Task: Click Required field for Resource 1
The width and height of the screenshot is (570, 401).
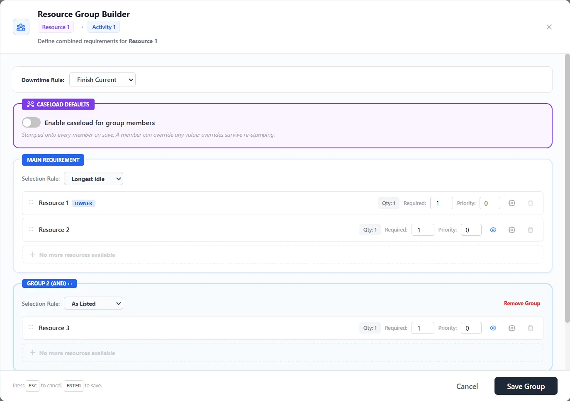Action: [x=441, y=203]
